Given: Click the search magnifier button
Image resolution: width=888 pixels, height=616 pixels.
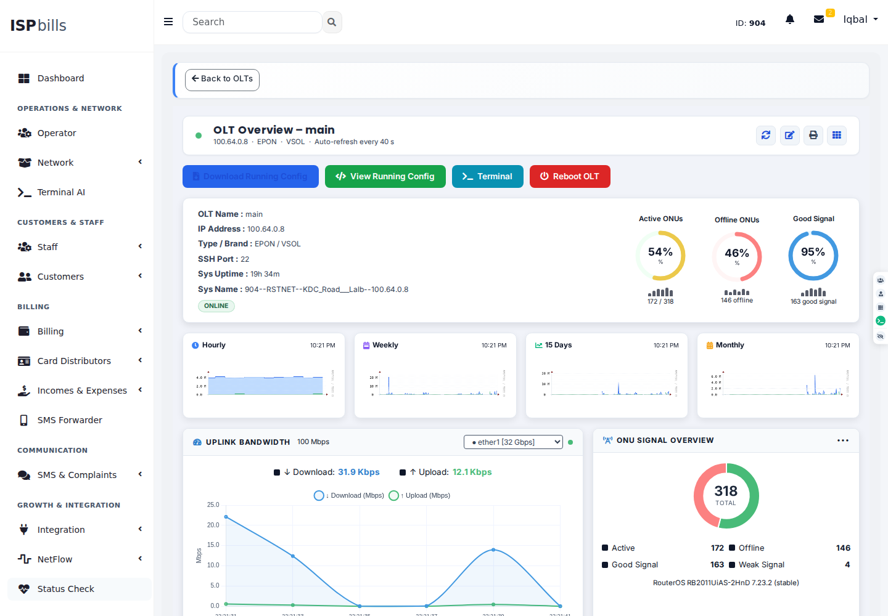Looking at the screenshot, I should 332,22.
